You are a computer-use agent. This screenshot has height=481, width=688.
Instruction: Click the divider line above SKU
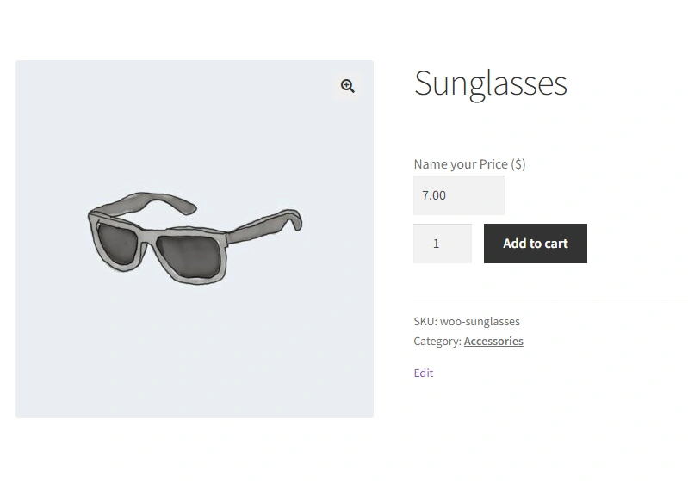[551, 299]
